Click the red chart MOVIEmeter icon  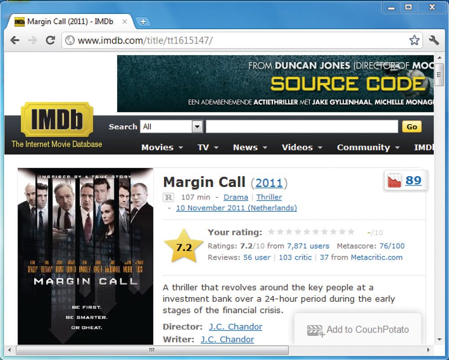coord(394,181)
